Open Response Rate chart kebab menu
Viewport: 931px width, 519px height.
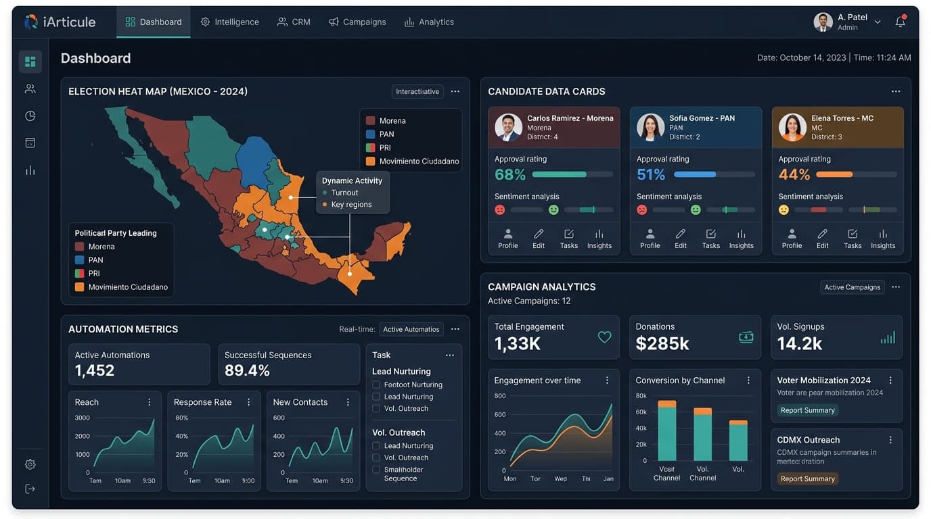pos(249,402)
